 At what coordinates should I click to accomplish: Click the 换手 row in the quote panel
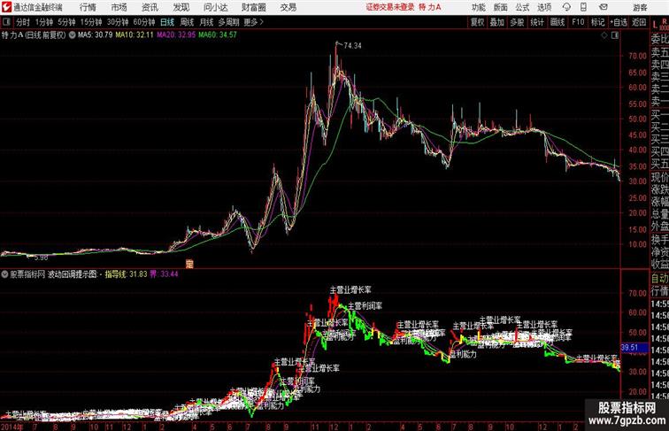click(x=659, y=240)
